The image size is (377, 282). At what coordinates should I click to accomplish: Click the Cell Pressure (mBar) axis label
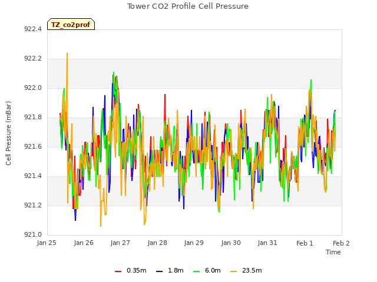(8, 133)
